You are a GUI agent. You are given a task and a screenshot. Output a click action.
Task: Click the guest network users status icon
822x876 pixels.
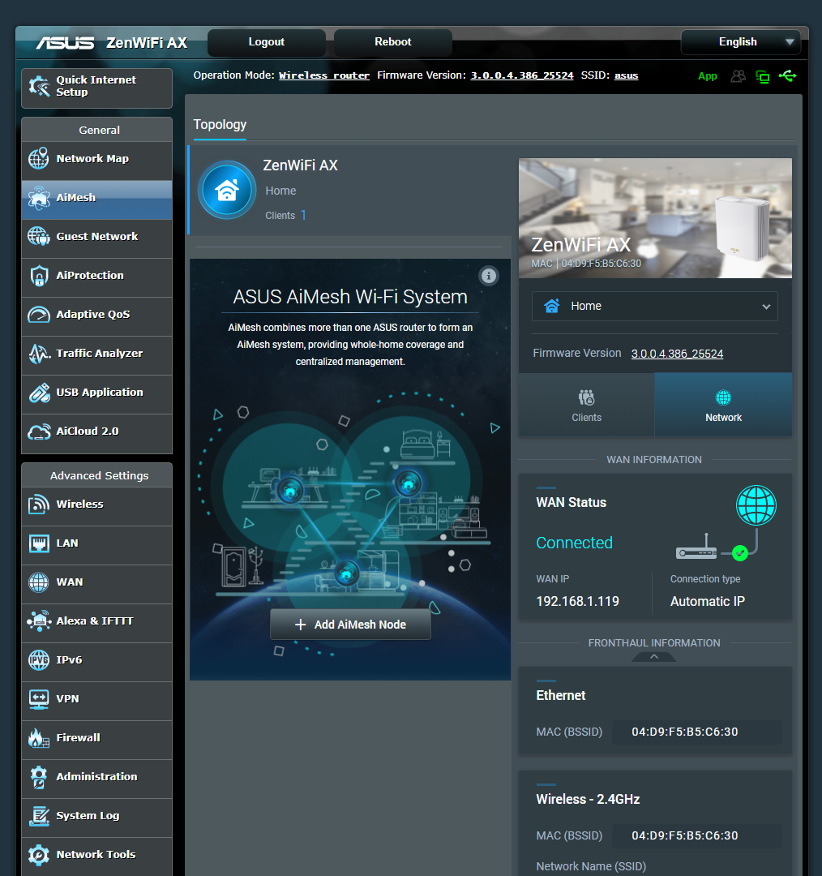tap(739, 76)
